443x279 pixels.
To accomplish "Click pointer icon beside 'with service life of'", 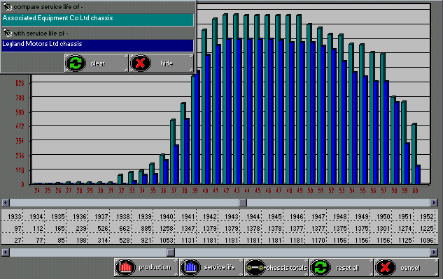I will [7, 33].
